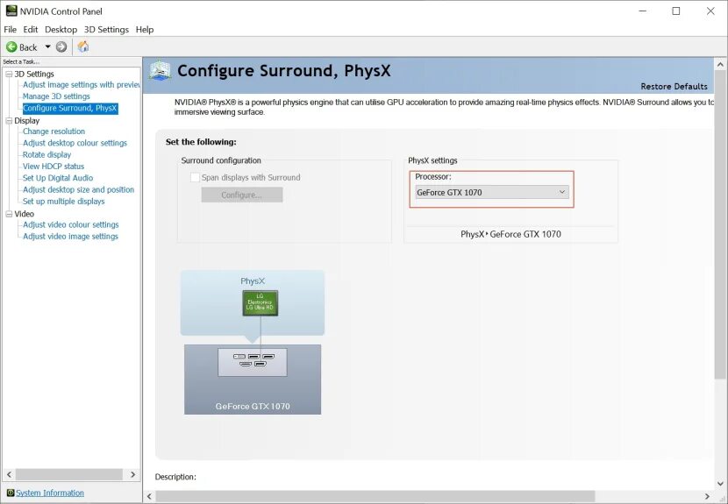Click main panel vertical scroll up arrow
This screenshot has height=504, width=728.
point(720,64)
